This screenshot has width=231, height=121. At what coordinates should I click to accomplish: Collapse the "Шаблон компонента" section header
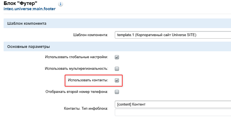coord(25,23)
